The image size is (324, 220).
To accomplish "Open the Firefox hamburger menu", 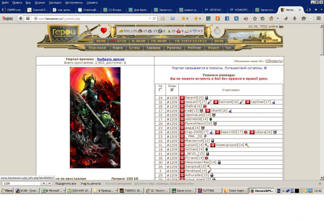I will point(319,18).
